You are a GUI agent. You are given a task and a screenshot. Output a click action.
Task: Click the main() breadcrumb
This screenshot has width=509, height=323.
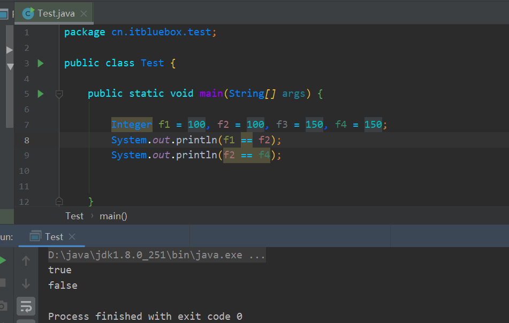113,216
